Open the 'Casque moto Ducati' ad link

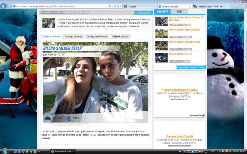coord(179,137)
